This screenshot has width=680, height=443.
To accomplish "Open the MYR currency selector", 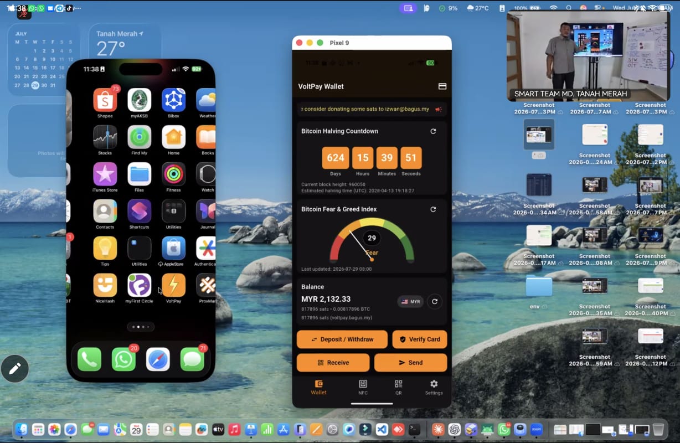I will coord(410,302).
